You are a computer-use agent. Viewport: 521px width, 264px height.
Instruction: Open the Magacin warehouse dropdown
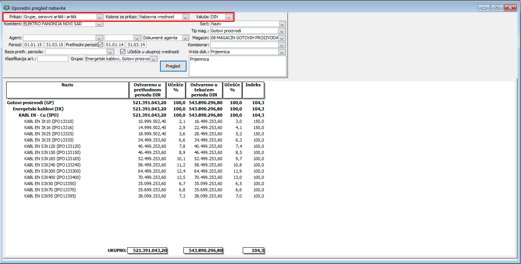coord(282,38)
